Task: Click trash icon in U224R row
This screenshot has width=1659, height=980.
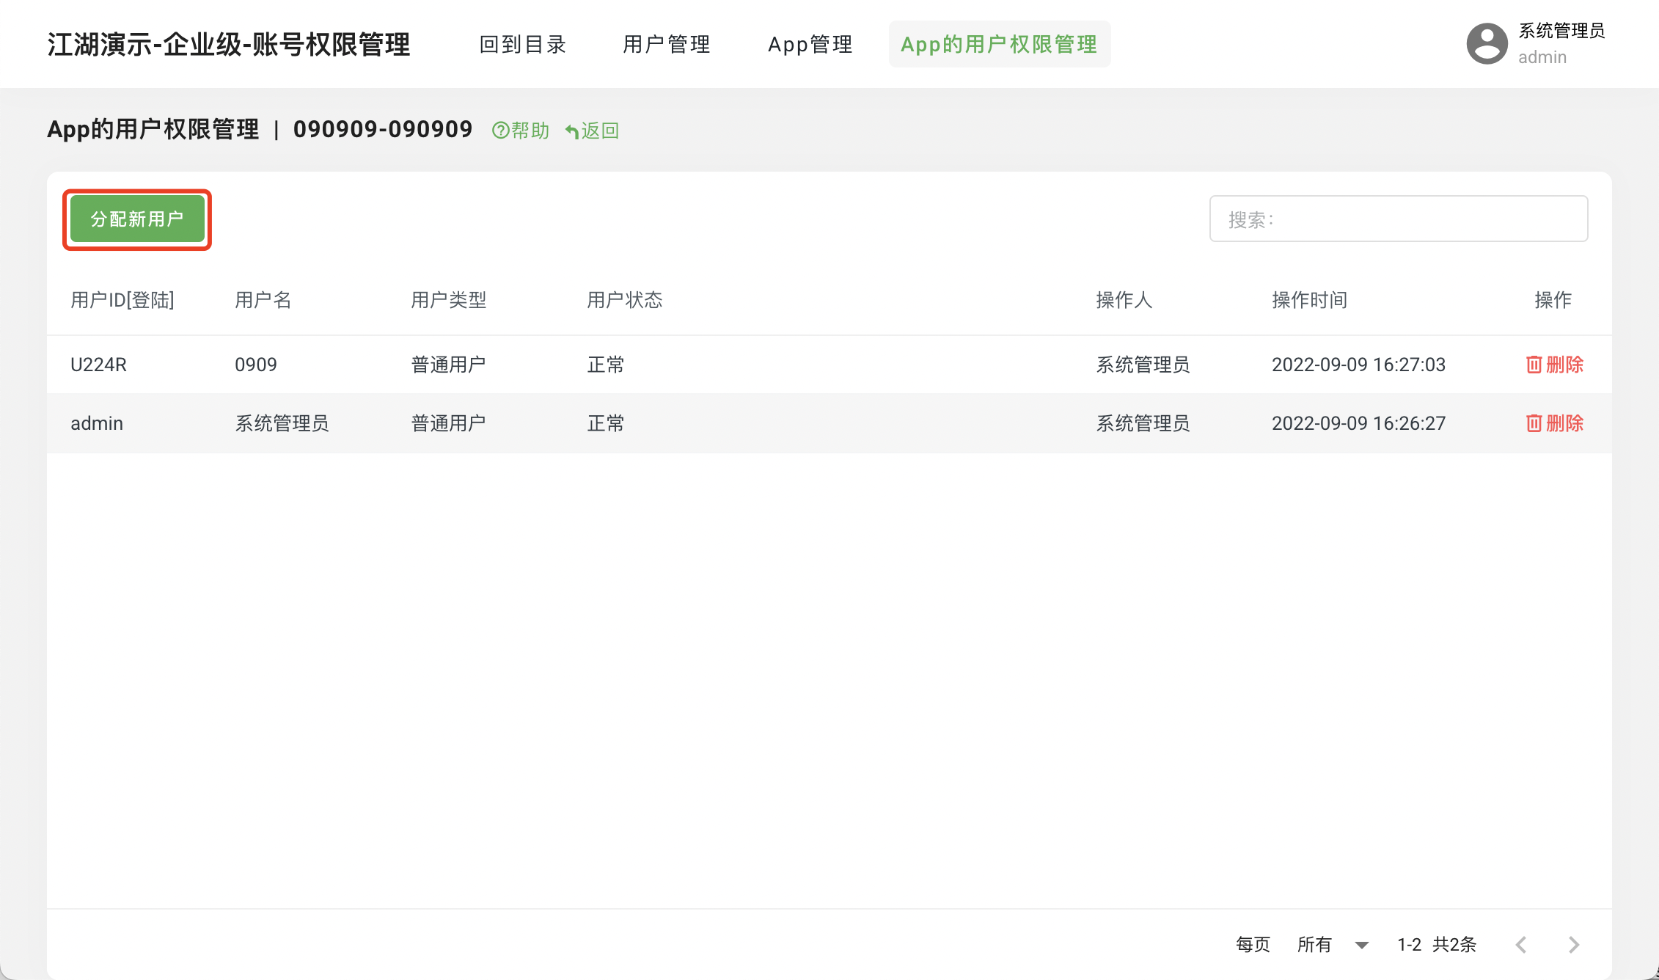Action: point(1534,365)
